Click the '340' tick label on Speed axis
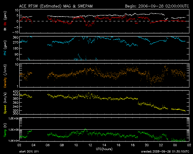Viewport: 193px width, 154px height. click(x=16, y=106)
